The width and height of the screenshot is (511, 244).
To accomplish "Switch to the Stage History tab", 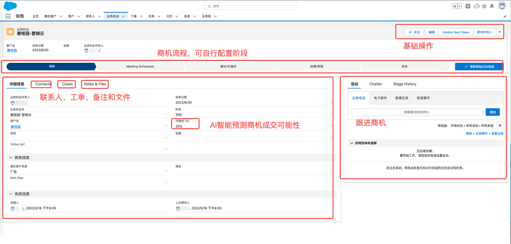I will [405, 84].
